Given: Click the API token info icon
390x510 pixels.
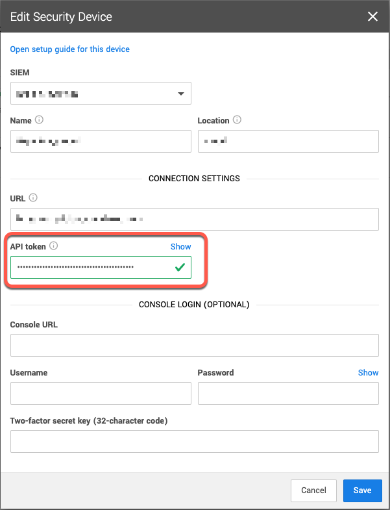Looking at the screenshot, I should click(54, 246).
